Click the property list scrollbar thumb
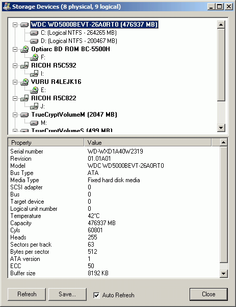 [x=224, y=205]
